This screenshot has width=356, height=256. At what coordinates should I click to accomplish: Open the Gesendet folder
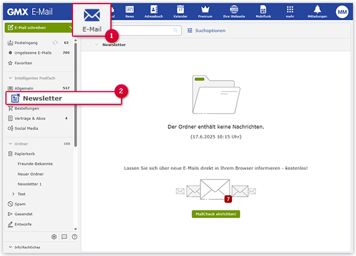tap(39, 214)
